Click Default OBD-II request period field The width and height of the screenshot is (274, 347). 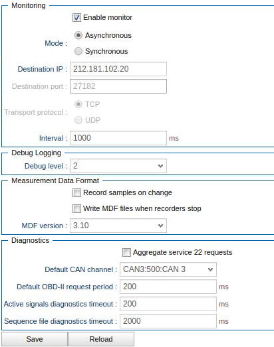pyautogui.click(x=168, y=287)
